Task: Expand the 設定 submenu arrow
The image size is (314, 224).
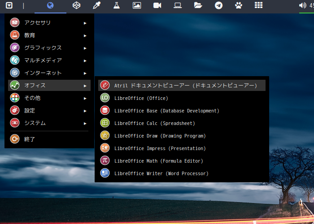Action: click(85, 111)
